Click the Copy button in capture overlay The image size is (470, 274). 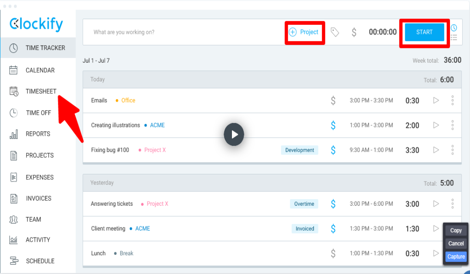(456, 231)
